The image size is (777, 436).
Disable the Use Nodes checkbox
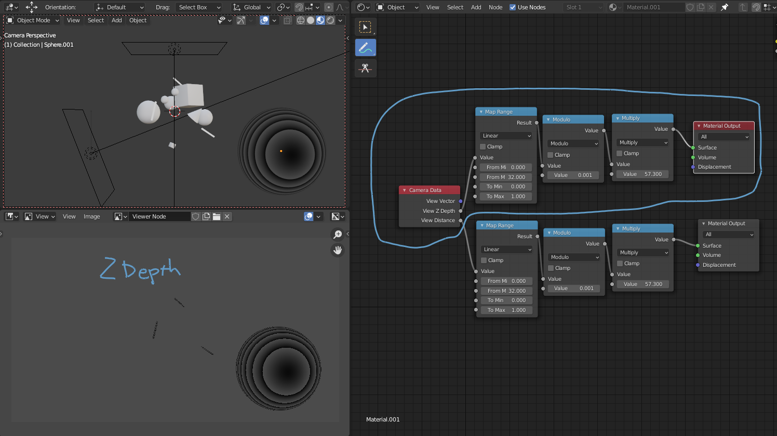[x=513, y=7]
